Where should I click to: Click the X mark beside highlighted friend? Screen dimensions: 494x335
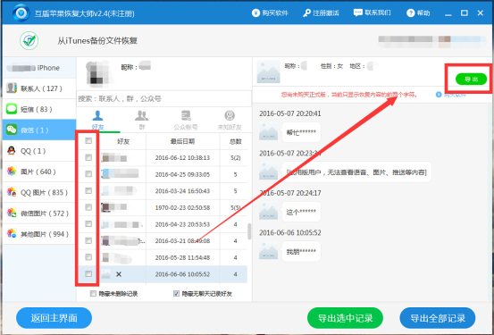[119, 274]
